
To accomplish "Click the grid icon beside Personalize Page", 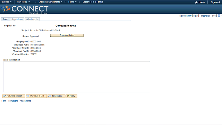I will [x=219, y=16].
